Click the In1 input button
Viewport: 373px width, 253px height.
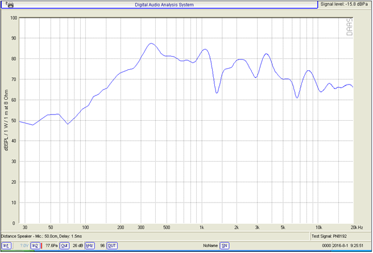click(x=7, y=246)
